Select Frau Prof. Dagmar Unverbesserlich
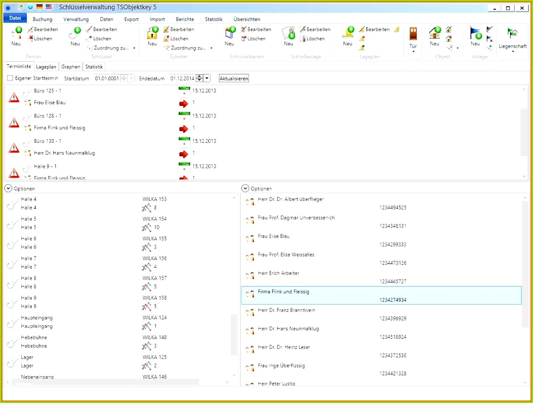Screen dimensions: 533x403 coord(382,222)
